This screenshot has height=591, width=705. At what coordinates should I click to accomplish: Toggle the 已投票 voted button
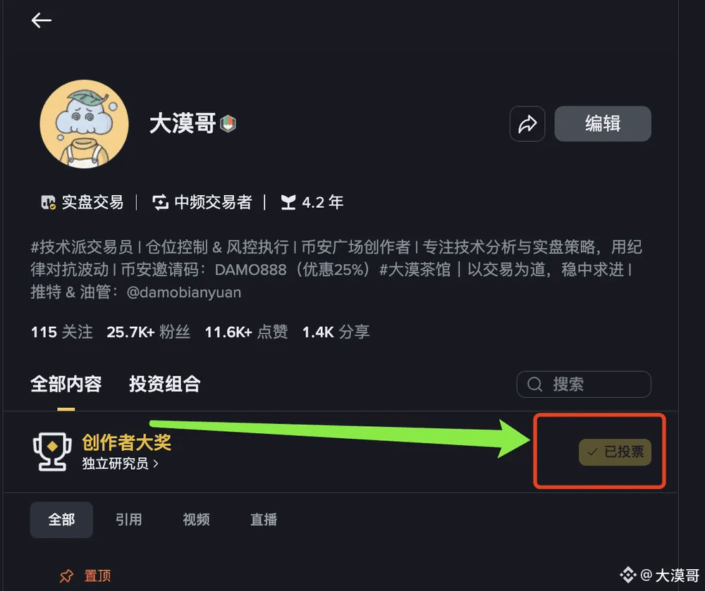click(615, 452)
